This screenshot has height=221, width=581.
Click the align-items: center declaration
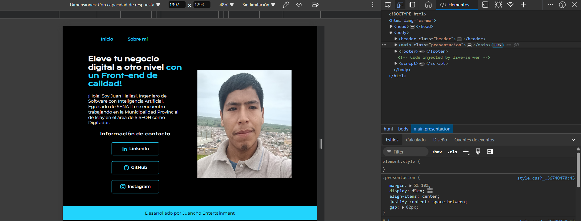414,196
